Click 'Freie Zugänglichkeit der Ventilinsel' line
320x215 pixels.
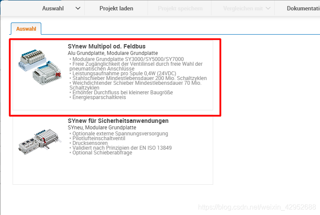point(137,64)
